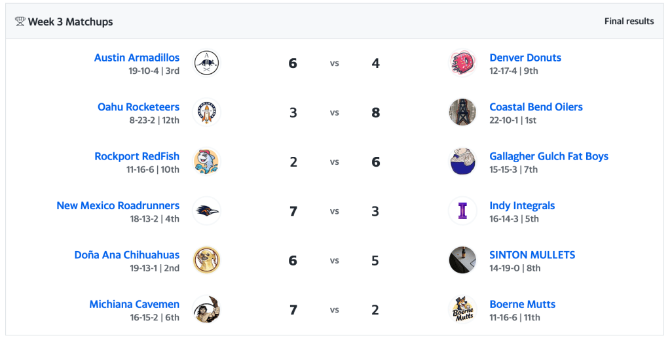Click the Rockport RedFish team logo
Viewport: 670px width, 340px height.
206,162
